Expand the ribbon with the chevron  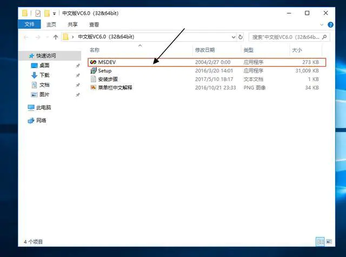click(322, 25)
